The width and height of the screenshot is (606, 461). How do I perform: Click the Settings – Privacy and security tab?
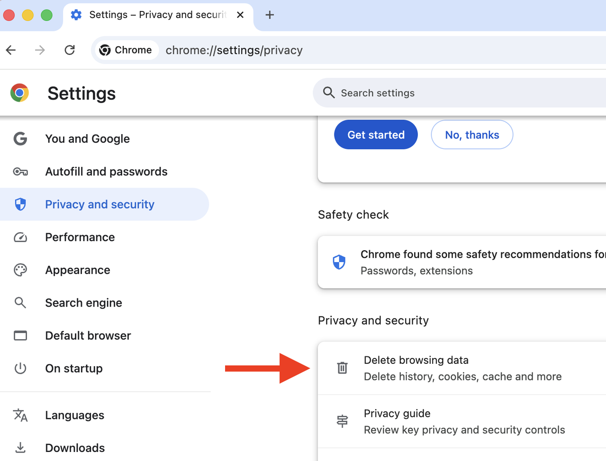coord(158,15)
